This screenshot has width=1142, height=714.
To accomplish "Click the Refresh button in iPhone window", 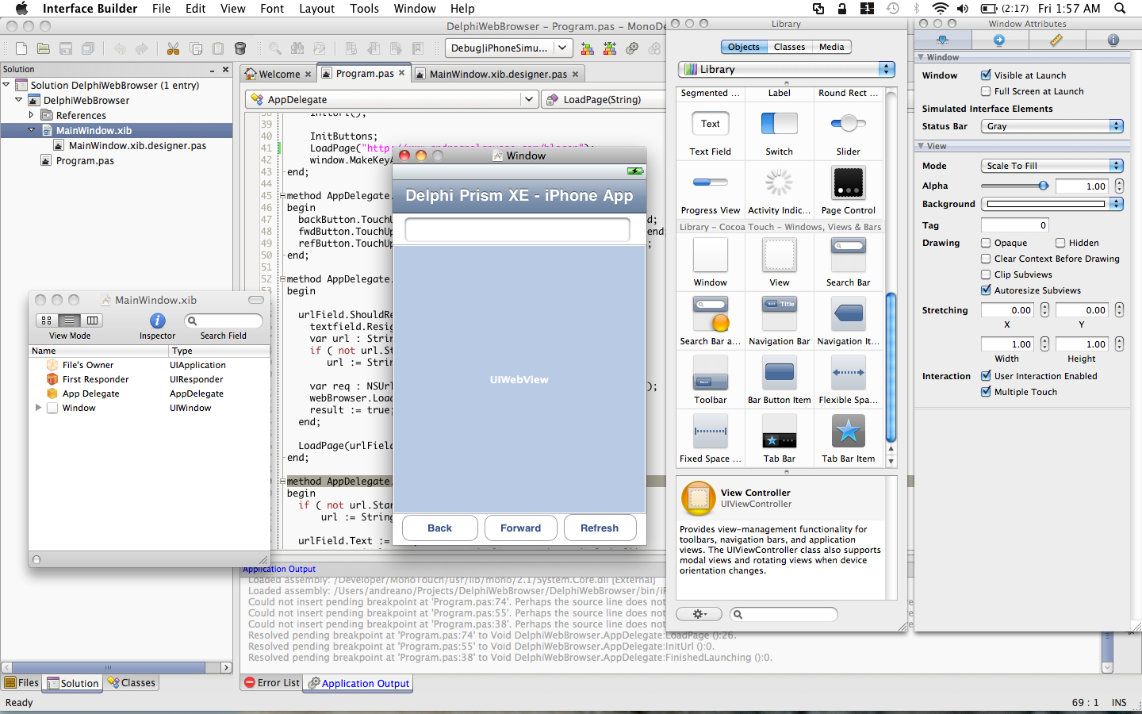I will point(600,528).
